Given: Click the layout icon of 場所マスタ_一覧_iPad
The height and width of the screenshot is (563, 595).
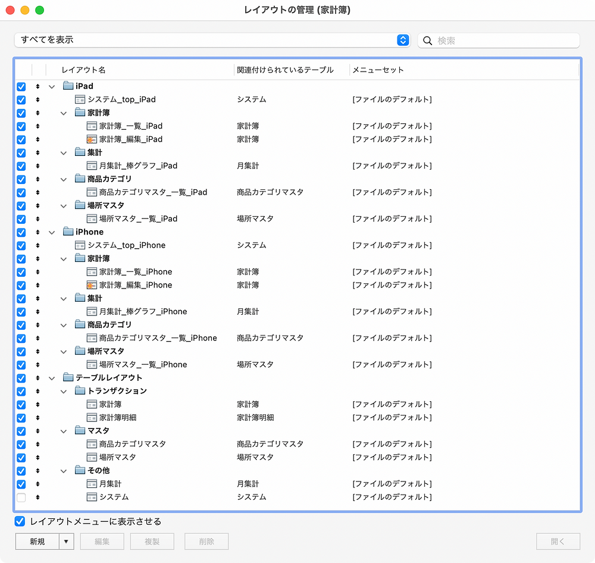Looking at the screenshot, I should (x=92, y=219).
